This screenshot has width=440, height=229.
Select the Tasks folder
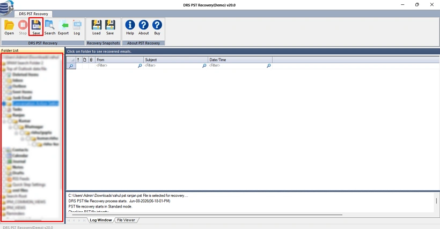[x=17, y=109]
